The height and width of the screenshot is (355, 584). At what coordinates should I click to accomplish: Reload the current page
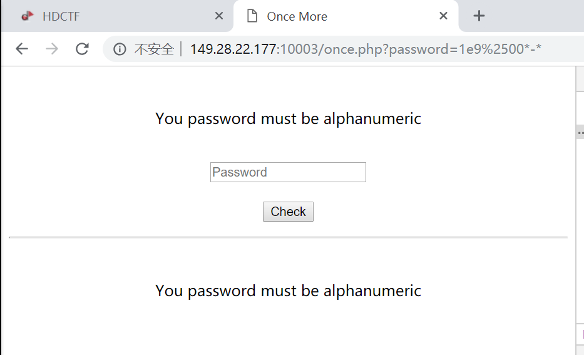(x=82, y=49)
